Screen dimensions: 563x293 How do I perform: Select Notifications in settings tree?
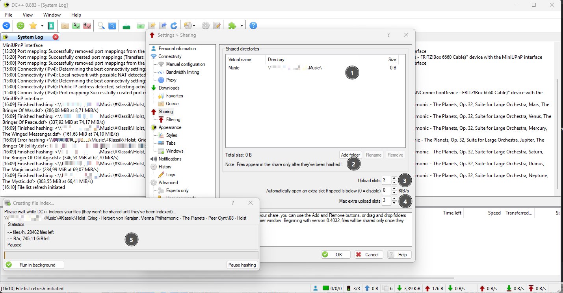170,159
